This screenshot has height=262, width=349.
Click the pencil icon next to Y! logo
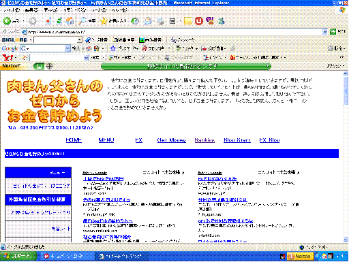(25, 58)
